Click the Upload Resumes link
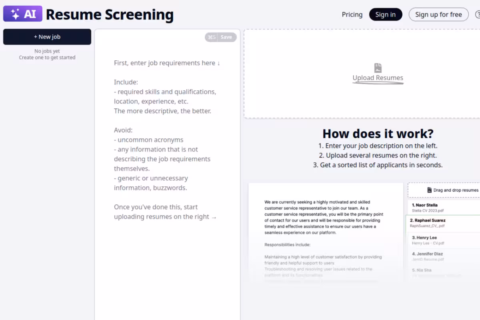The height and width of the screenshot is (320, 480). click(x=378, y=78)
